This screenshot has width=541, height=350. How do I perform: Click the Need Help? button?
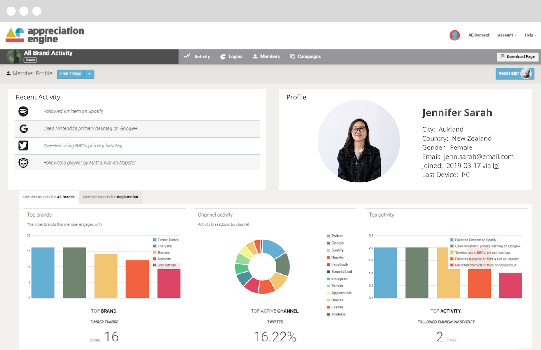click(515, 74)
